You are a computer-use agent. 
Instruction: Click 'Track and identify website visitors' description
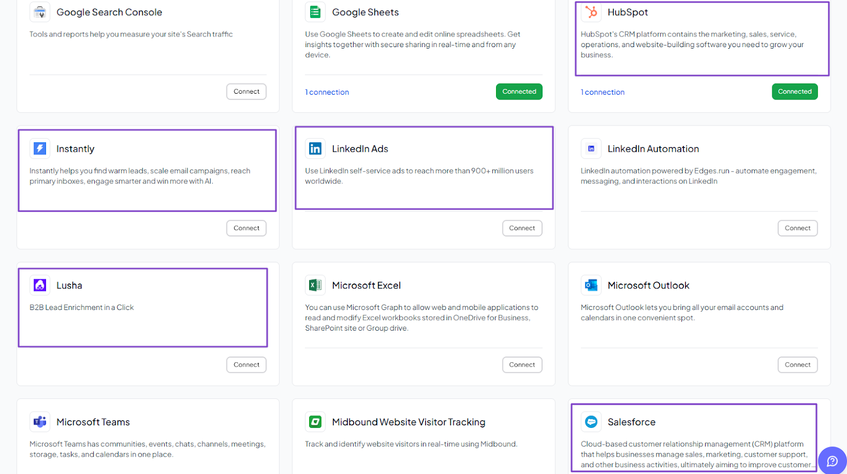pos(411,444)
